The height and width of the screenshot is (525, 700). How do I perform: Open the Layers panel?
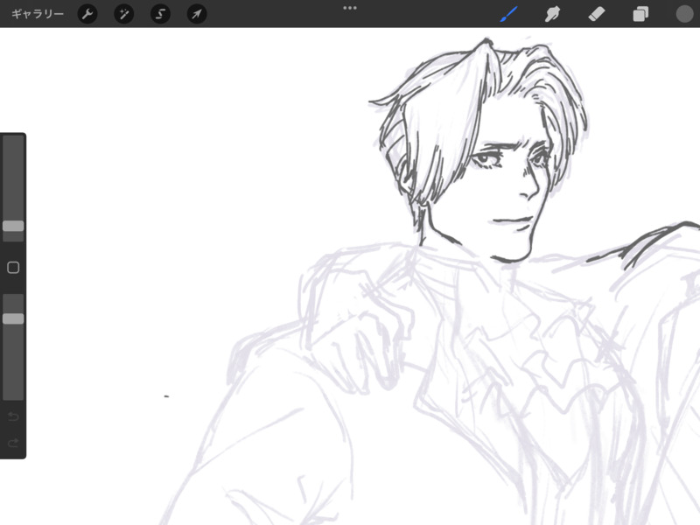[x=640, y=14]
